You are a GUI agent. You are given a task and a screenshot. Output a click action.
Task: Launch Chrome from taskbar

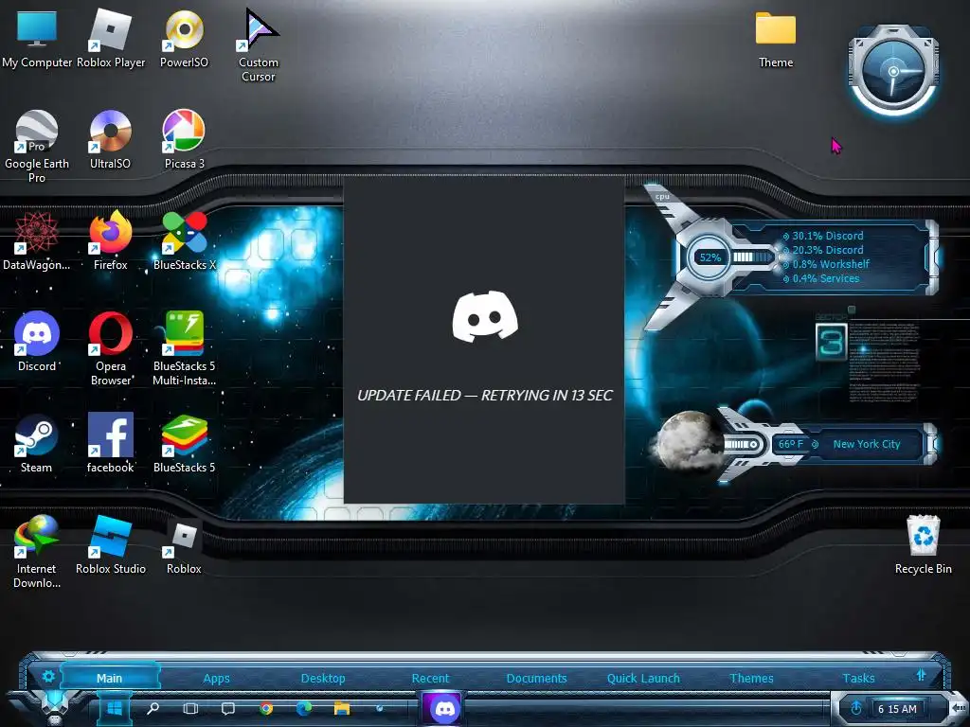[x=266, y=708]
